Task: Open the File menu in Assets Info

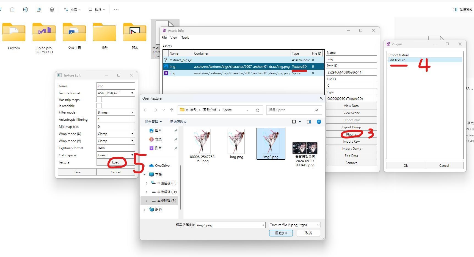Action: [x=164, y=38]
